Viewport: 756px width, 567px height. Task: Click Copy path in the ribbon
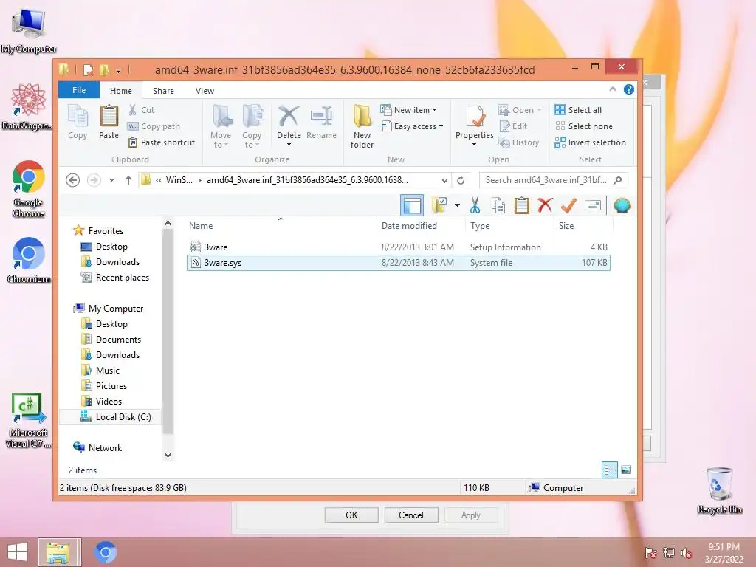(154, 126)
